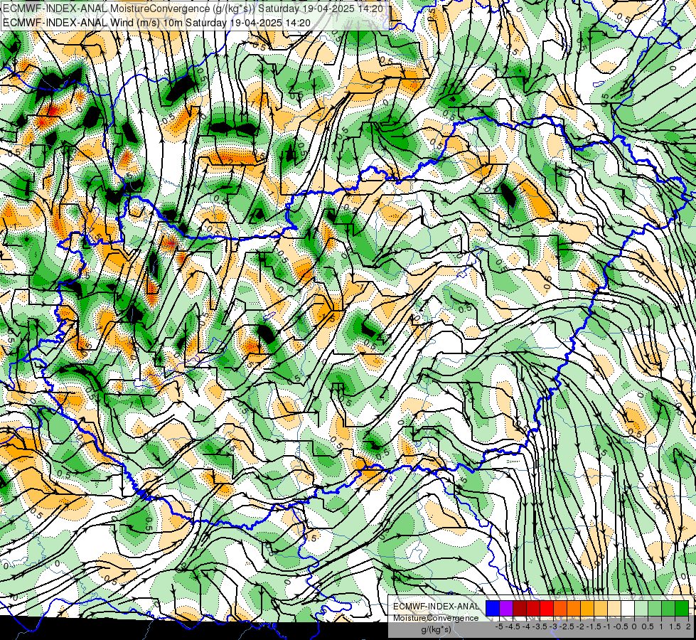The width and height of the screenshot is (696, 640).
Task: Click the -1 legend tick label
Action: click(607, 626)
